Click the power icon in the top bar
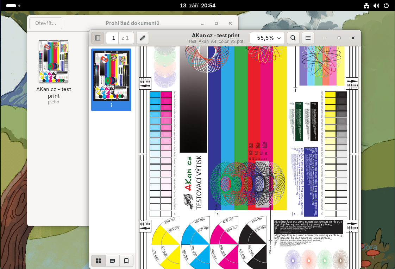Viewport: 395px width, 269px height. click(386, 6)
